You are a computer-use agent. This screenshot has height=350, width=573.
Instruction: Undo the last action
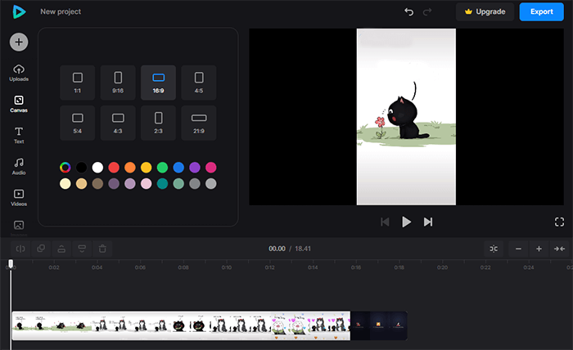(409, 11)
